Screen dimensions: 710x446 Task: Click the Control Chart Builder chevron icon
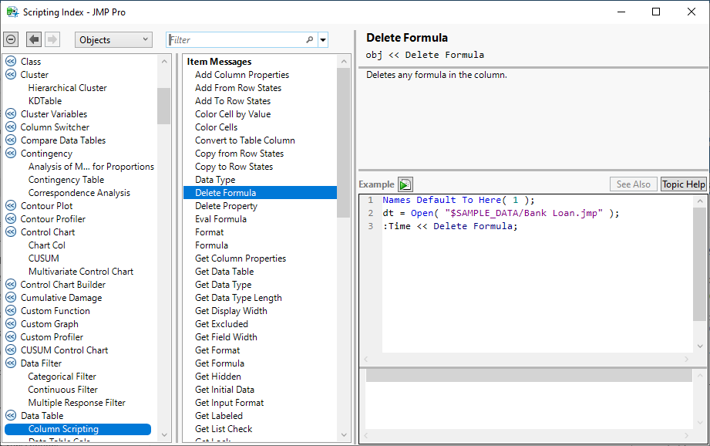[11, 285]
